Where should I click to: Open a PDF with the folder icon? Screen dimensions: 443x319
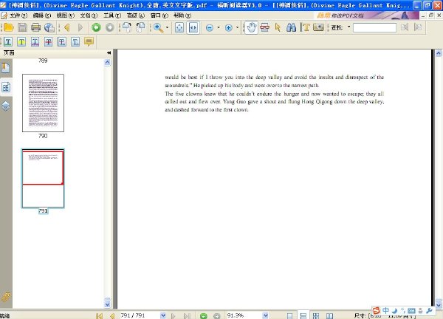pos(9,27)
